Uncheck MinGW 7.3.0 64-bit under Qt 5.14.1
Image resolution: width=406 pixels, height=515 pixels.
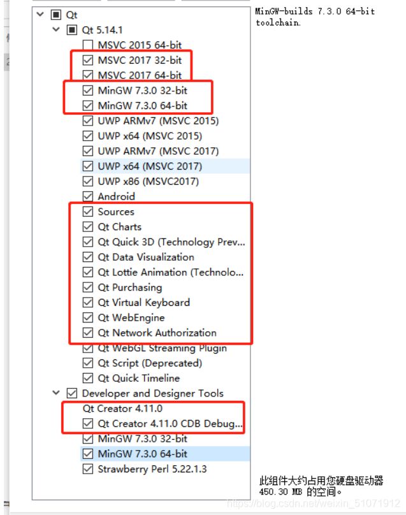coord(88,105)
